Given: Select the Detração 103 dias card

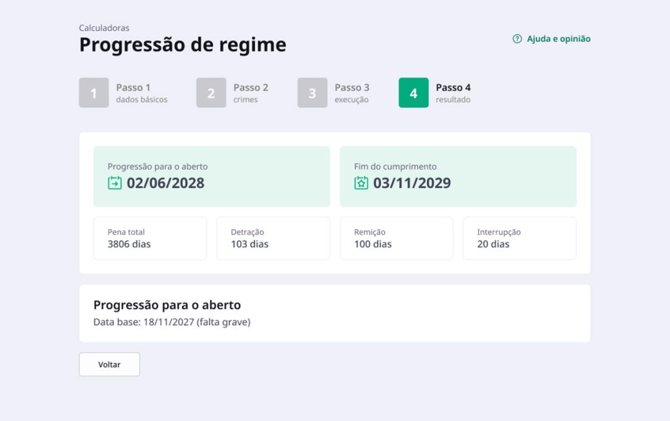Looking at the screenshot, I should coord(273,238).
